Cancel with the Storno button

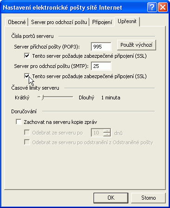(148, 198)
